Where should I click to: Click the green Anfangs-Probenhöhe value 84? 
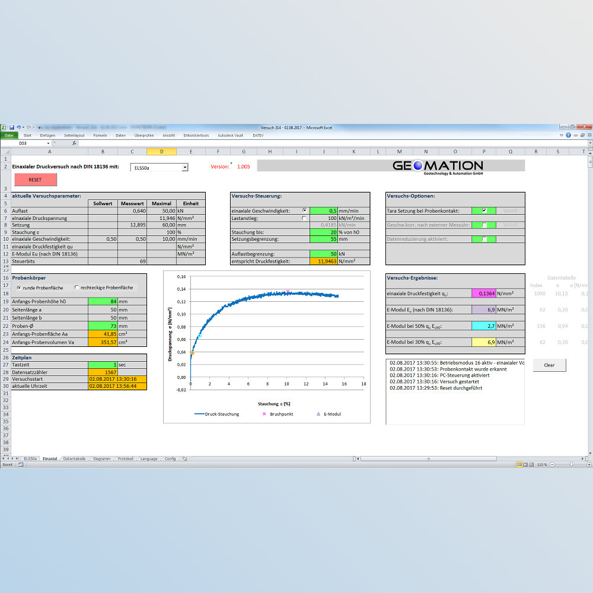[103, 301]
